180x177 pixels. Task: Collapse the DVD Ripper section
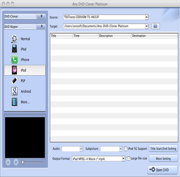pyautogui.click(x=41, y=26)
